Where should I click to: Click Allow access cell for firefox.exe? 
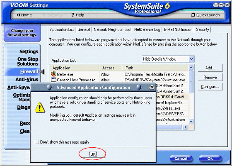click(105, 74)
